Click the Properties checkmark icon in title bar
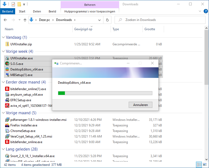209x168 pixels. 13,4
